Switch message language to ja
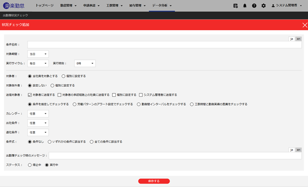This screenshot has height=187, width=308. [292, 150]
